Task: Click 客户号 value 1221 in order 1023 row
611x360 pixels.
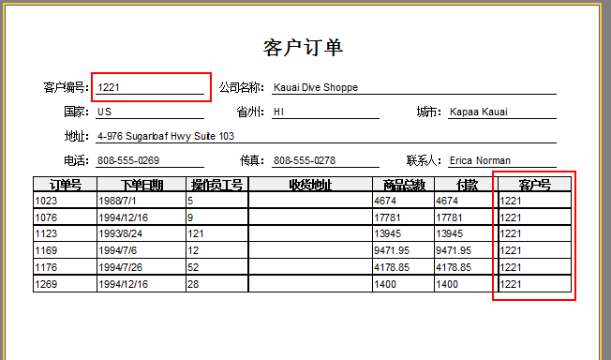Action: click(x=511, y=201)
